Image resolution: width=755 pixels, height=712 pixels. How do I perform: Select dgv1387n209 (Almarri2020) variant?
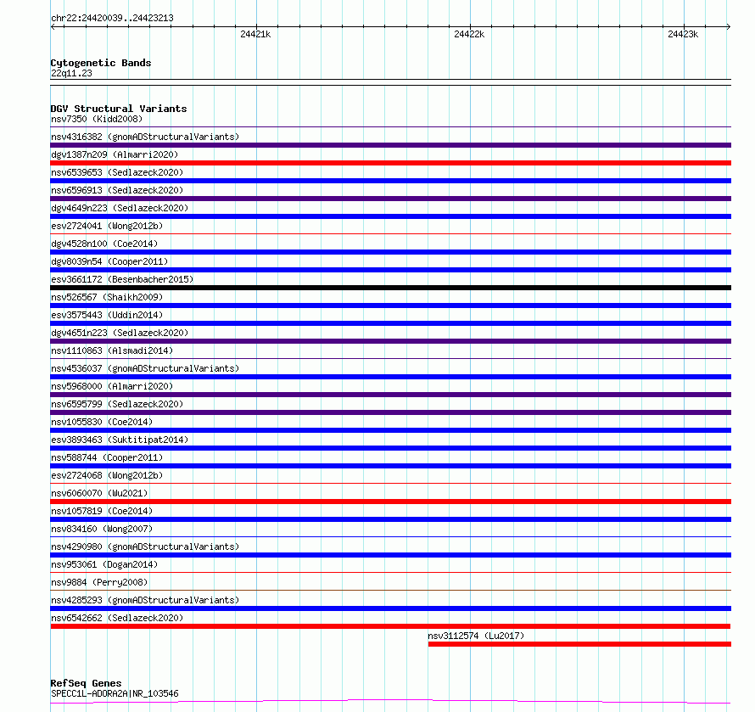(115, 154)
